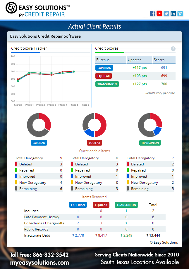Click the Equifax score 699

[164, 76]
